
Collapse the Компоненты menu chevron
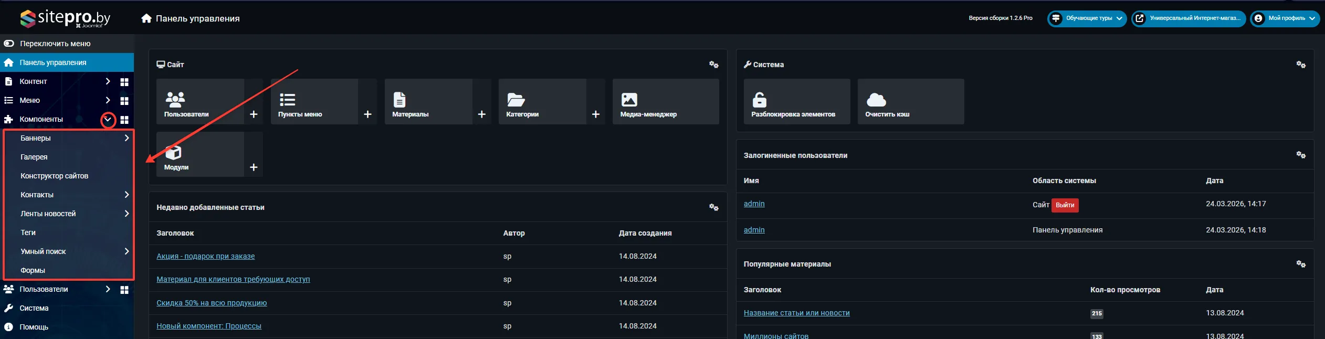point(108,120)
